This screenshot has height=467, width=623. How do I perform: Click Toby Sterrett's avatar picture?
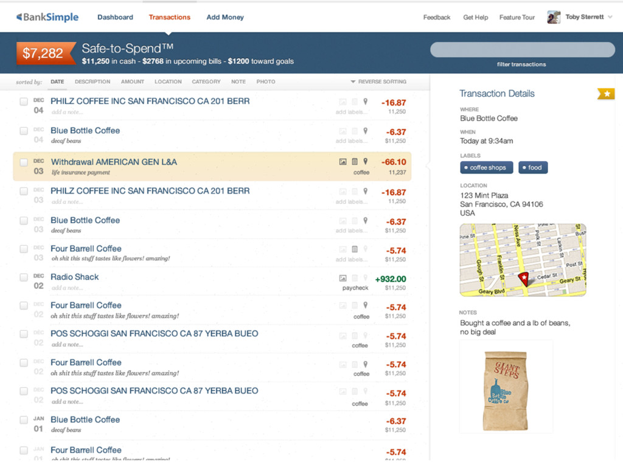tap(554, 17)
